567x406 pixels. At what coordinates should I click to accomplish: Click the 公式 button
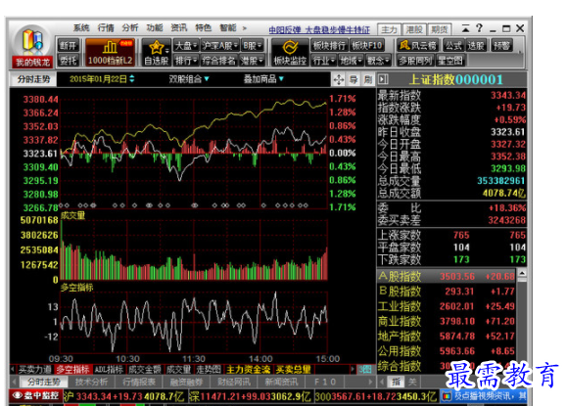[x=453, y=46]
